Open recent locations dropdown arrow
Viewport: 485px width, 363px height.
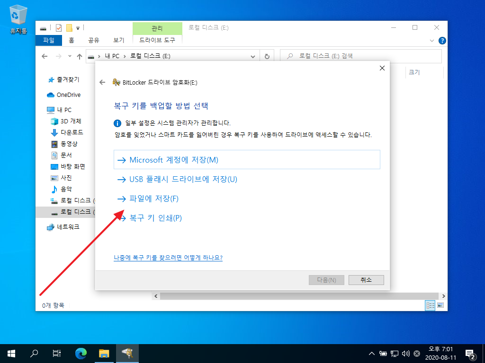[70, 56]
